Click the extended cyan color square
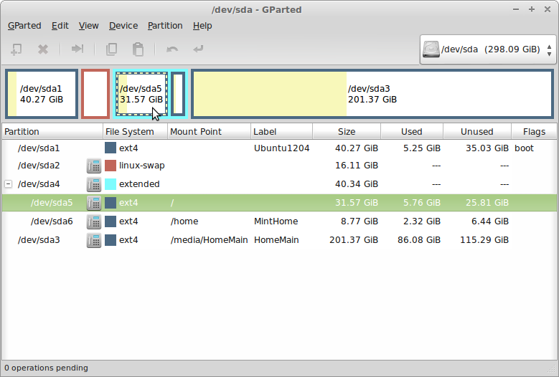Image resolution: width=559 pixels, height=377 pixels. tap(111, 184)
